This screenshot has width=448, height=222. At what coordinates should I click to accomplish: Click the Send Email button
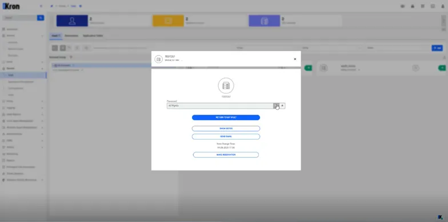pos(226,136)
